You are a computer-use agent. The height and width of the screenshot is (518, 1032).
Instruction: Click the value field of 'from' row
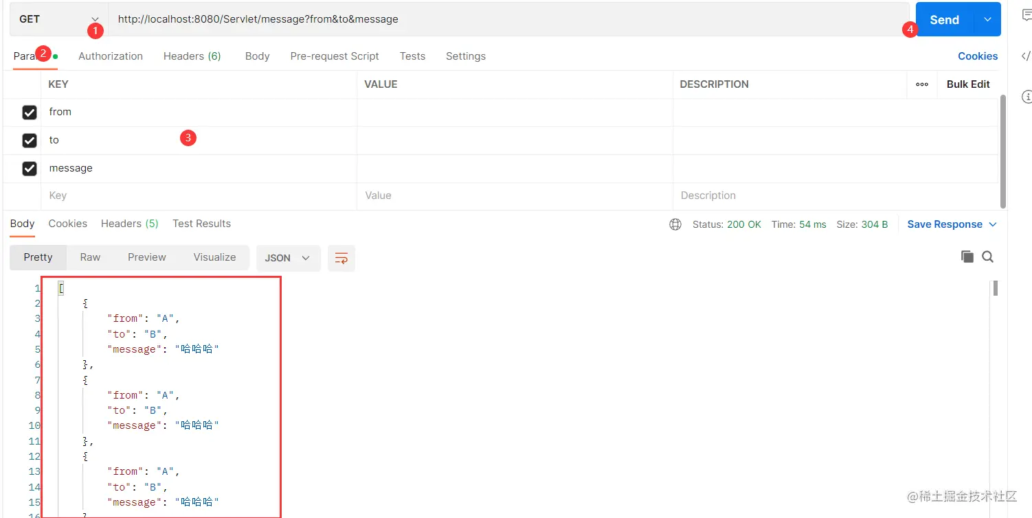click(515, 113)
